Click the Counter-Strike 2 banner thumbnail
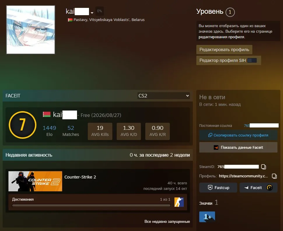The height and width of the screenshot is (231, 283). click(x=35, y=181)
